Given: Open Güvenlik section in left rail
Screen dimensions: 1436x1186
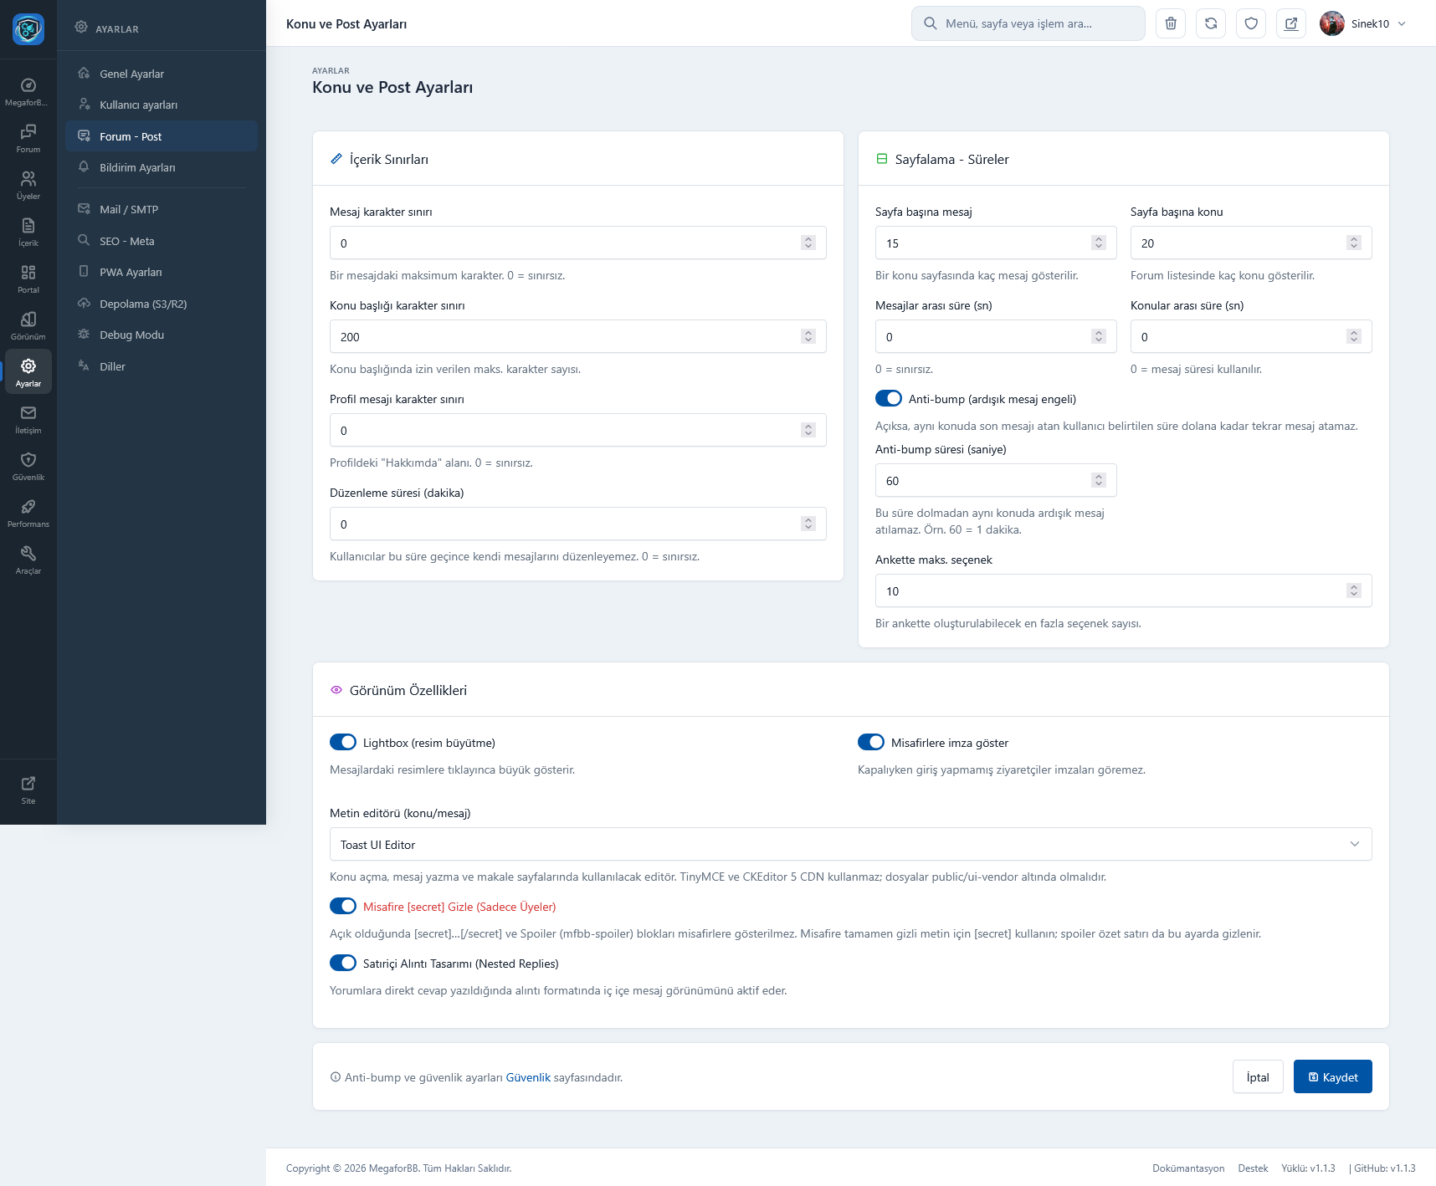Looking at the screenshot, I should tap(28, 466).
